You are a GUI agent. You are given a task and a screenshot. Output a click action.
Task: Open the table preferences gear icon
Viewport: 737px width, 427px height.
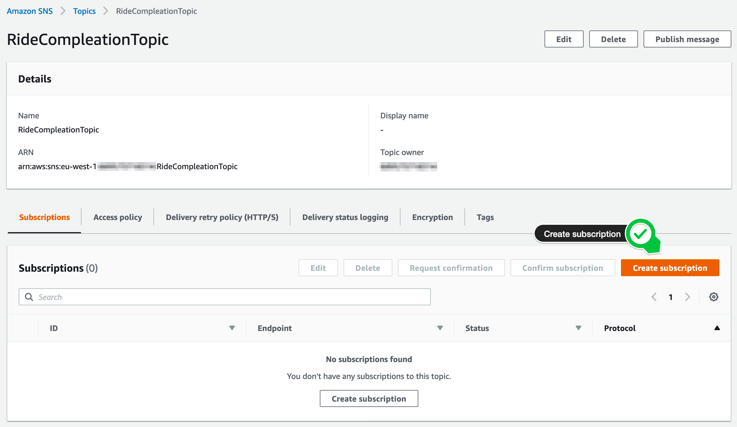[x=714, y=297]
